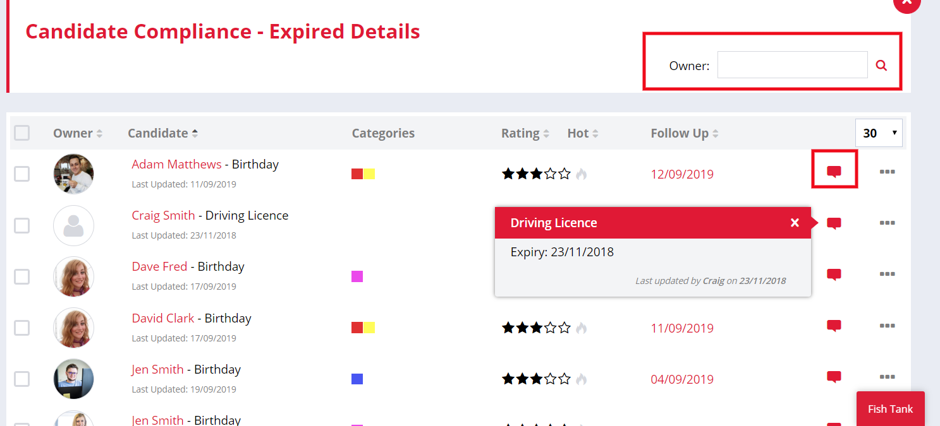Click 'Last Updated: 11/09/2019' under Adam Matthews
This screenshot has height=426, width=940.
tap(184, 184)
